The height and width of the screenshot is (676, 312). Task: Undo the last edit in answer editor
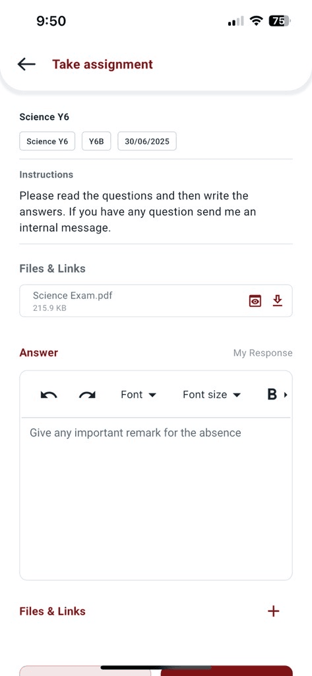point(49,395)
